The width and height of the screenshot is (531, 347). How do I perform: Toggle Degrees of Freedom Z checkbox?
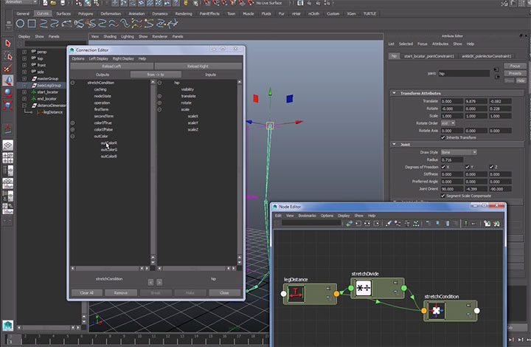point(491,167)
